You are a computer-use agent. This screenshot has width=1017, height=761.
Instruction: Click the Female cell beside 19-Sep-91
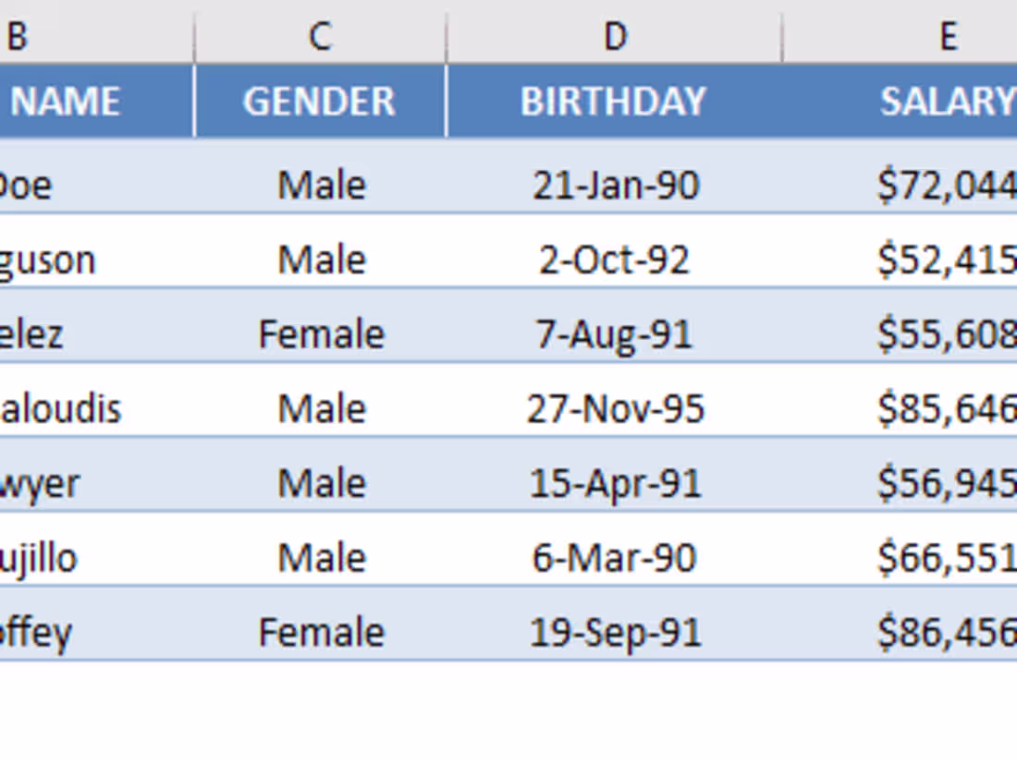pos(321,633)
